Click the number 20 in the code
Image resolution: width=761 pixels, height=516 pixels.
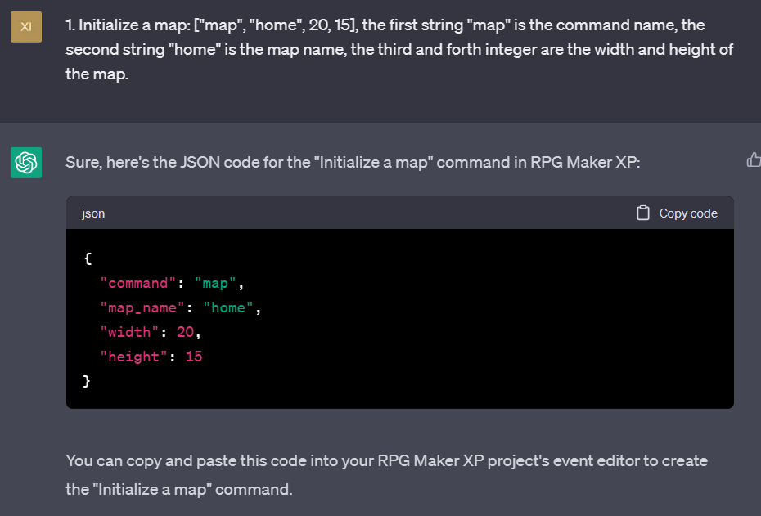point(186,332)
